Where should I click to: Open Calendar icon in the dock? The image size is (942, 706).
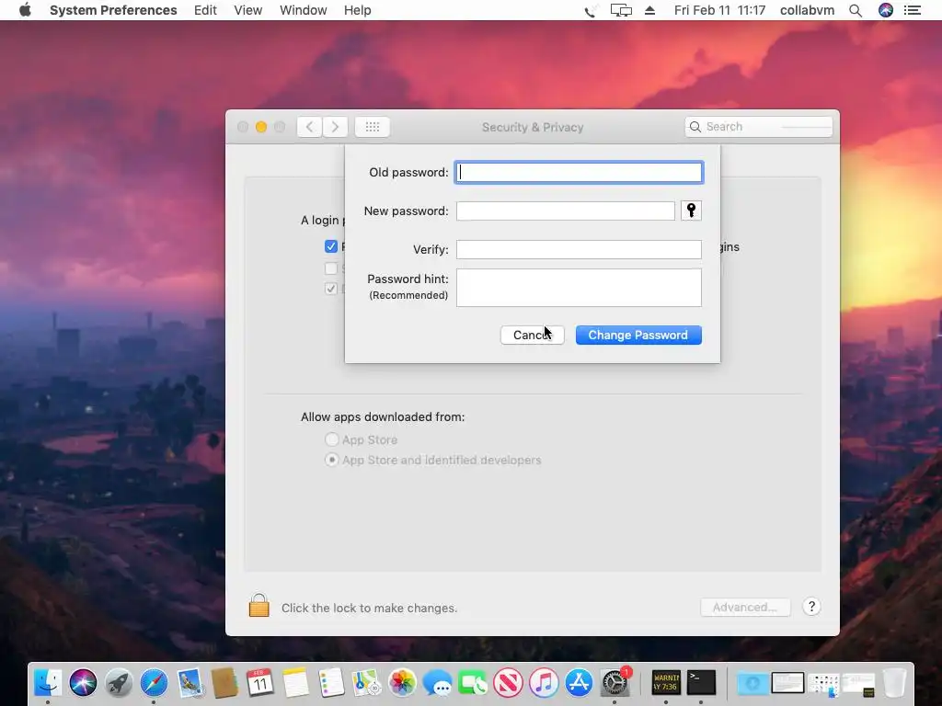pyautogui.click(x=259, y=683)
